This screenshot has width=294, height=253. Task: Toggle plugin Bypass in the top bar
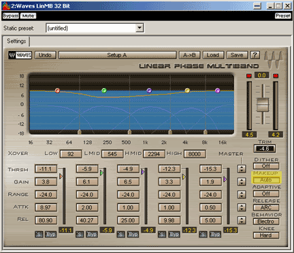tap(11, 16)
